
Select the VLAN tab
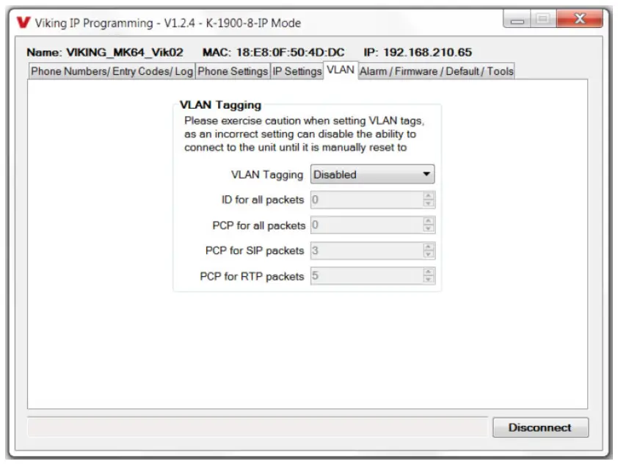pyautogui.click(x=341, y=70)
